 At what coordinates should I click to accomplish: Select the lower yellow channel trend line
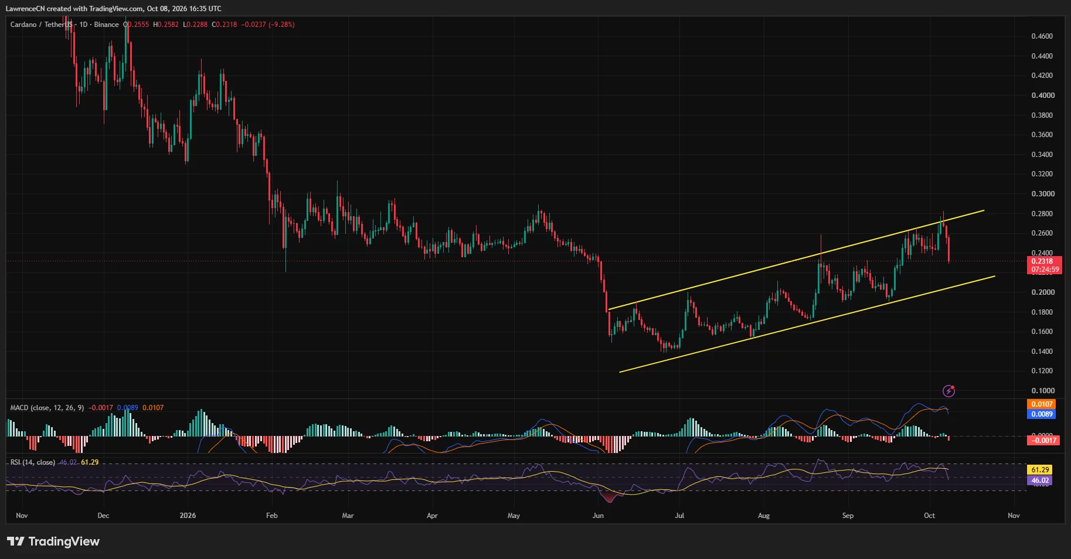pyautogui.click(x=807, y=323)
